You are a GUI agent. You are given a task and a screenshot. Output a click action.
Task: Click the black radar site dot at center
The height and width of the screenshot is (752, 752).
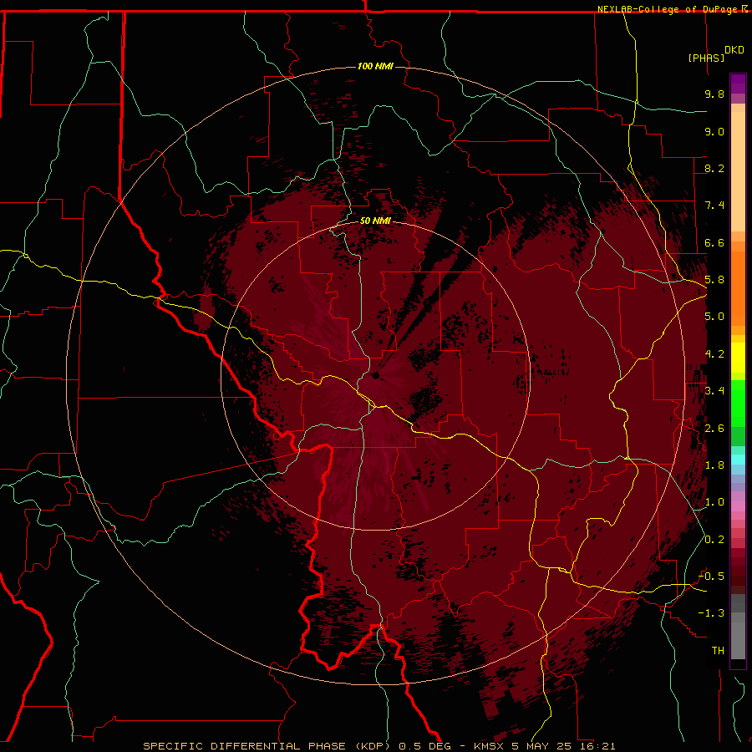[375, 375]
